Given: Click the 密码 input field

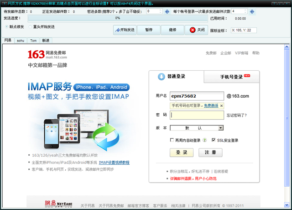Looking at the screenshot, I should [x=197, y=115].
